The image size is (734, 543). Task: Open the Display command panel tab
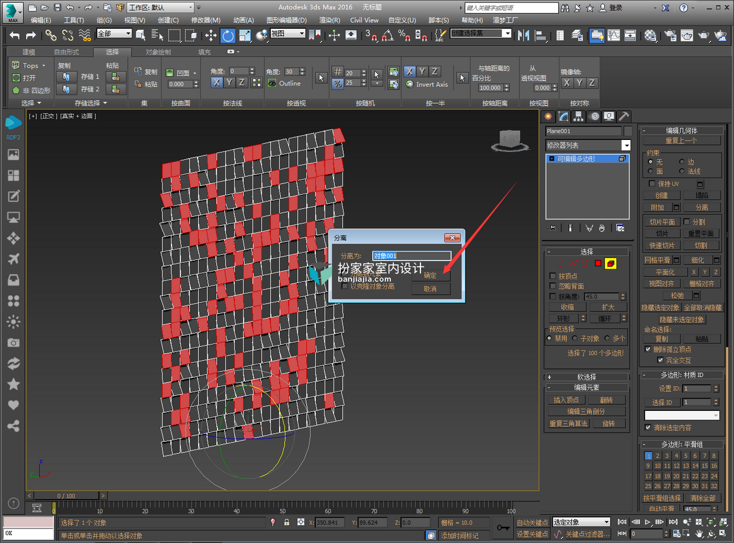click(609, 116)
